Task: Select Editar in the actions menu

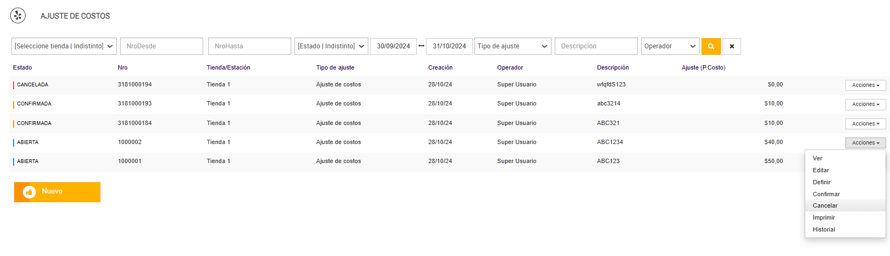Action: [820, 170]
